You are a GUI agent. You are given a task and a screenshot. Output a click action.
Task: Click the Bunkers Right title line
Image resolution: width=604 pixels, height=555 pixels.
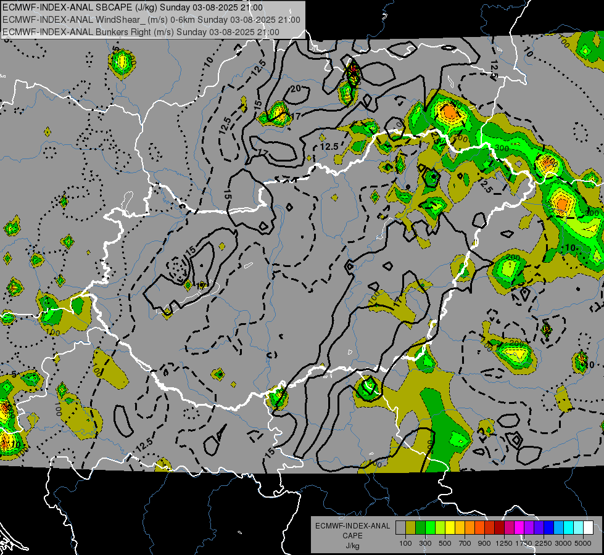(141, 32)
